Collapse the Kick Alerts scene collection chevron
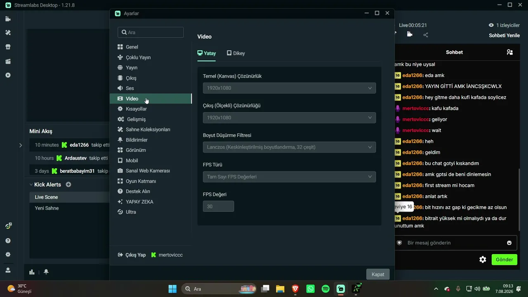The height and width of the screenshot is (297, 528). [31, 185]
